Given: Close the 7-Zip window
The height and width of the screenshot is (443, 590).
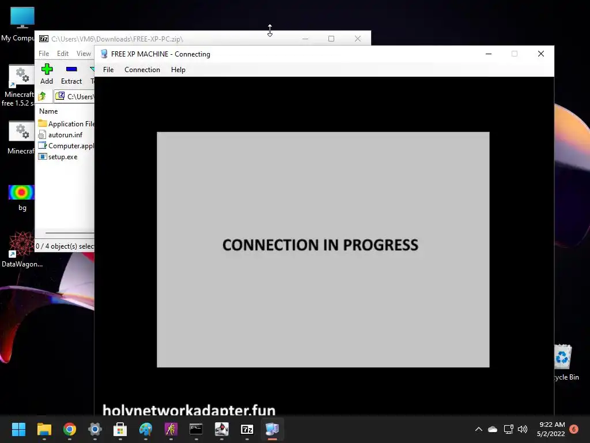Looking at the screenshot, I should pos(357,39).
